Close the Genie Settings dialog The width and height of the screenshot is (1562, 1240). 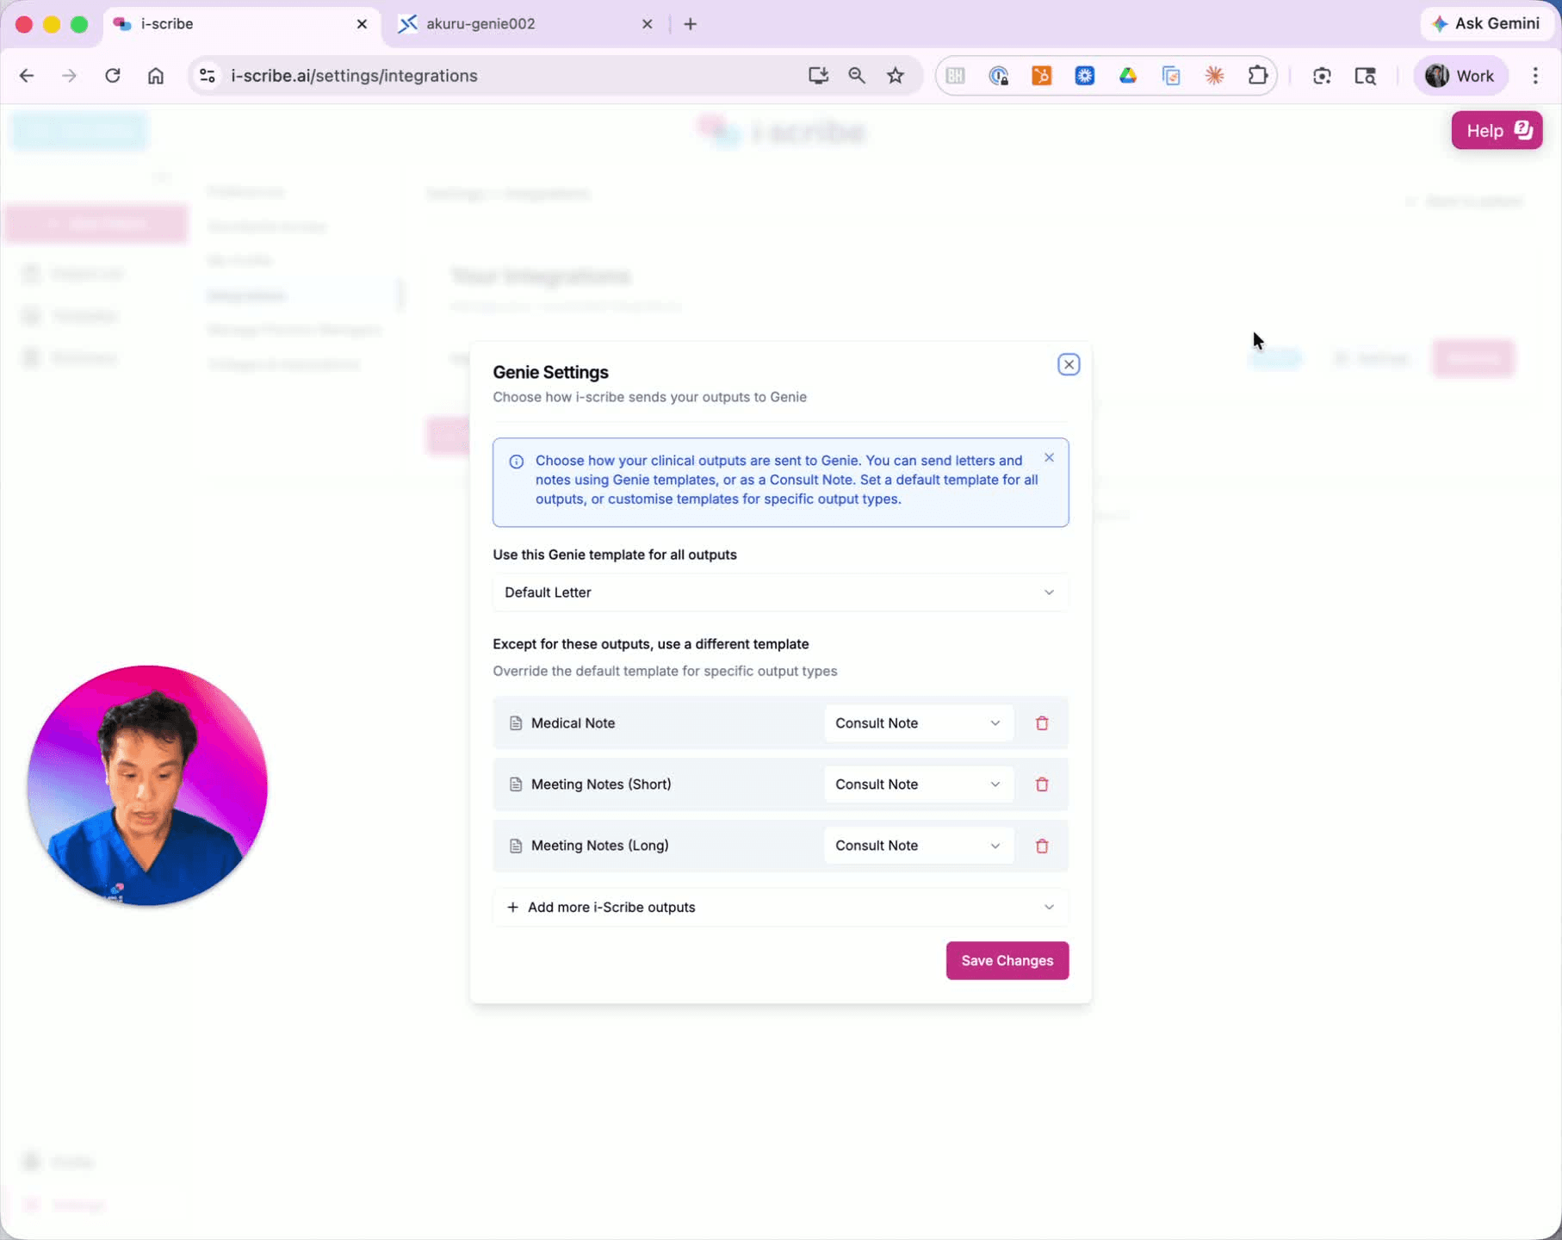click(1069, 364)
